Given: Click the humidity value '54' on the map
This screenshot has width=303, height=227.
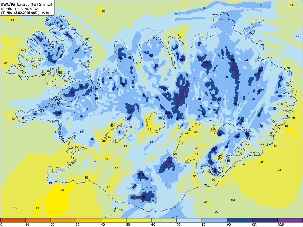Looking at the screenshot, I should (x=14, y=119).
